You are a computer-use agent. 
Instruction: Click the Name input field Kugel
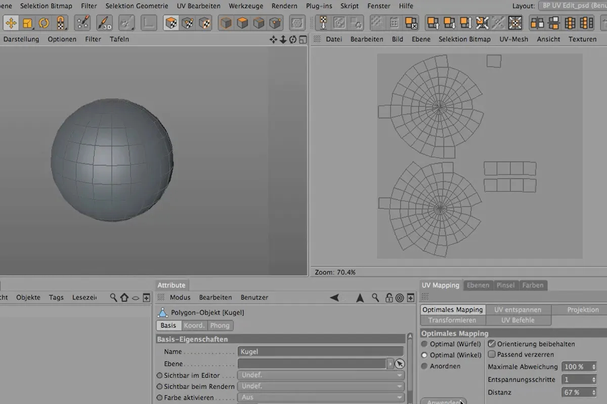(x=320, y=351)
